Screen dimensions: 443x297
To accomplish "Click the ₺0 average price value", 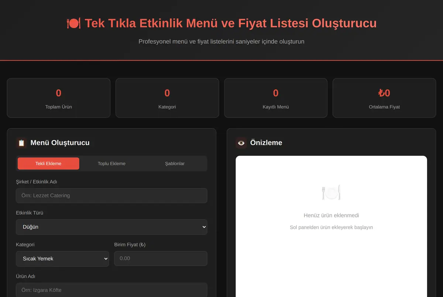I will (x=384, y=93).
